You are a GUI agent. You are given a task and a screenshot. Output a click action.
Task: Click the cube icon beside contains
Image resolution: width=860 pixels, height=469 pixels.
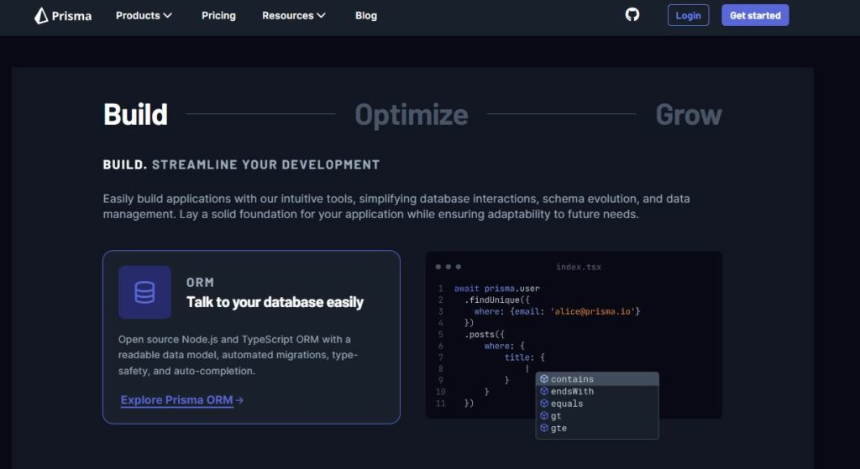point(544,378)
